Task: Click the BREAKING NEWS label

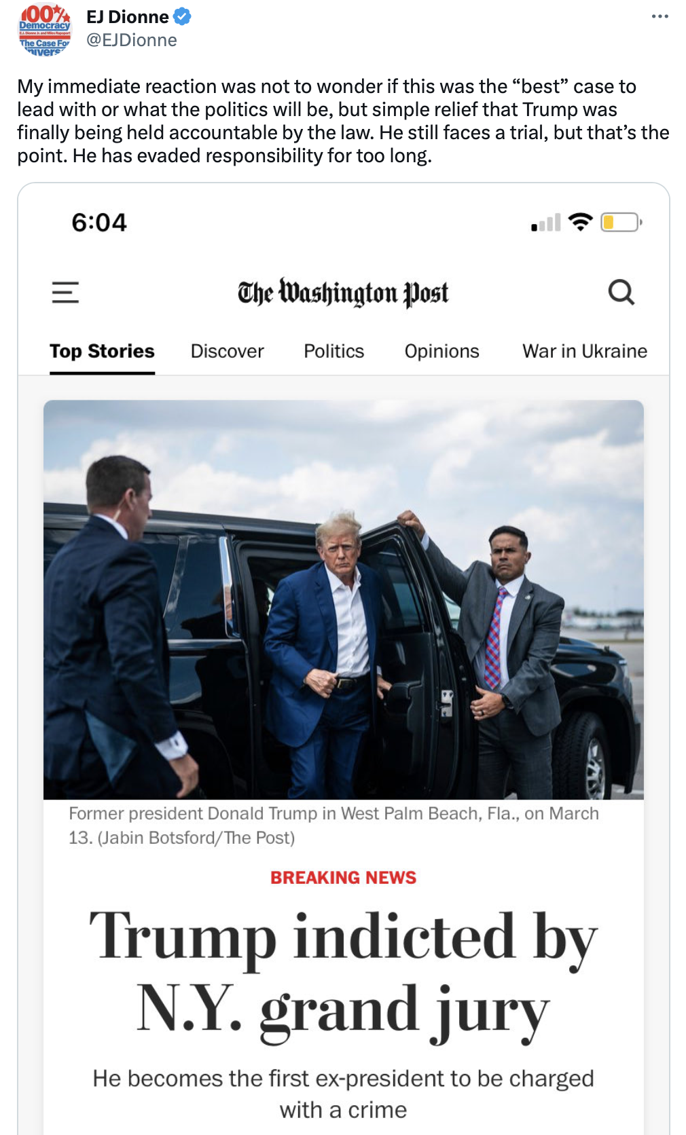Action: click(343, 878)
